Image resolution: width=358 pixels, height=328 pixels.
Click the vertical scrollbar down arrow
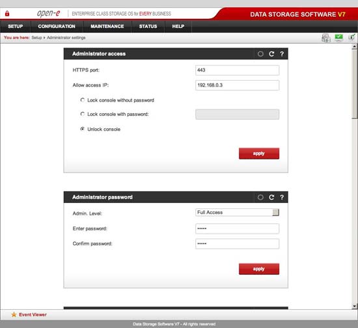[x=354, y=307]
